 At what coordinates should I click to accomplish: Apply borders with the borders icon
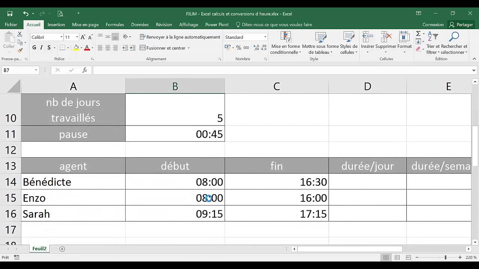click(62, 48)
